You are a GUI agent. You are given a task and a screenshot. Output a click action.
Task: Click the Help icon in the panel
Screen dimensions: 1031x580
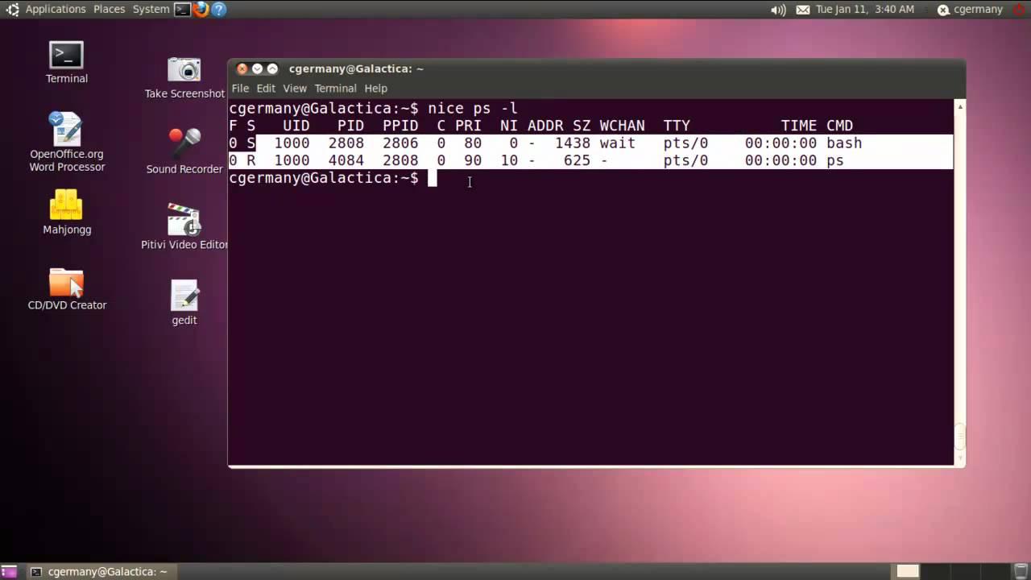219,9
